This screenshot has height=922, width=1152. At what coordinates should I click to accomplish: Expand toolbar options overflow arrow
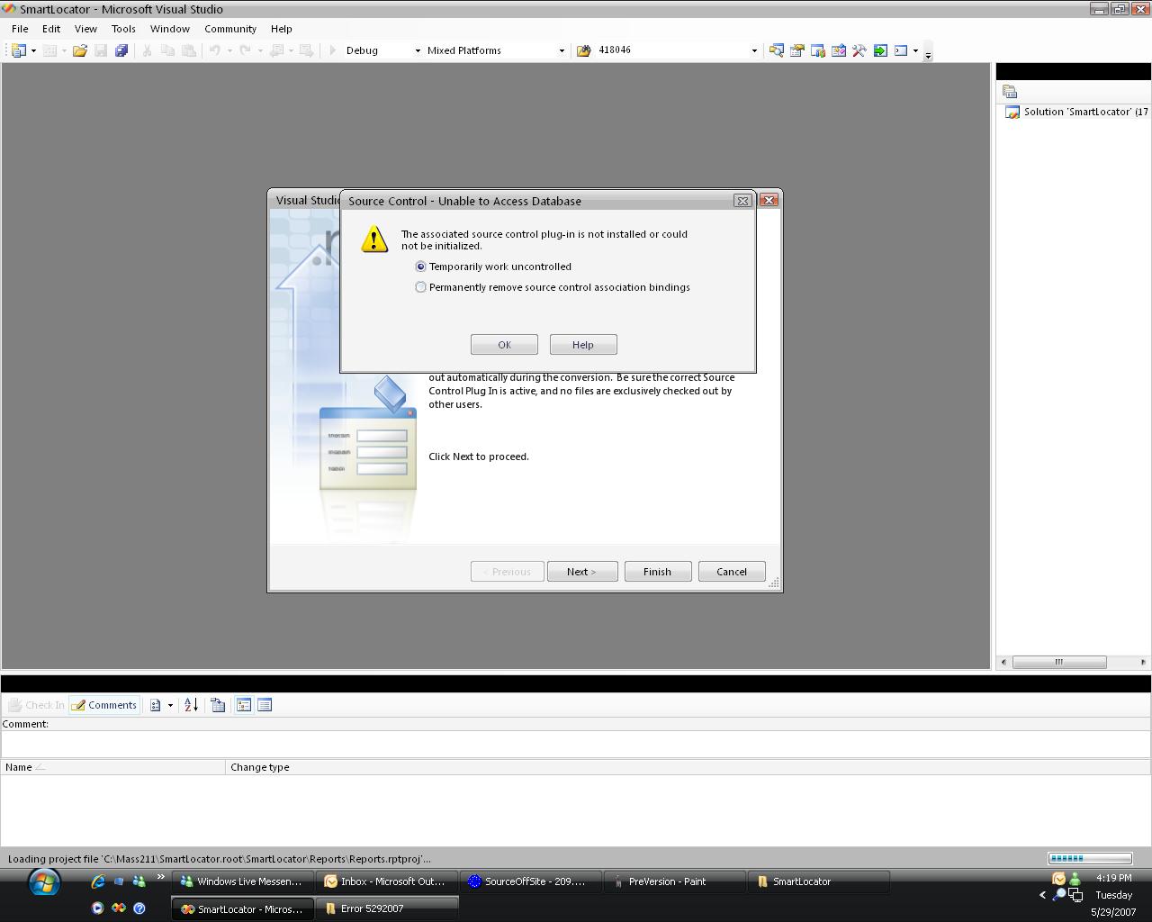point(928,52)
